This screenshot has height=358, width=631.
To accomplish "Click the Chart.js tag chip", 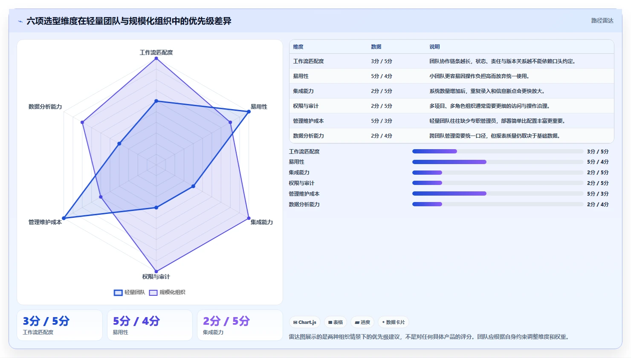I will (304, 322).
